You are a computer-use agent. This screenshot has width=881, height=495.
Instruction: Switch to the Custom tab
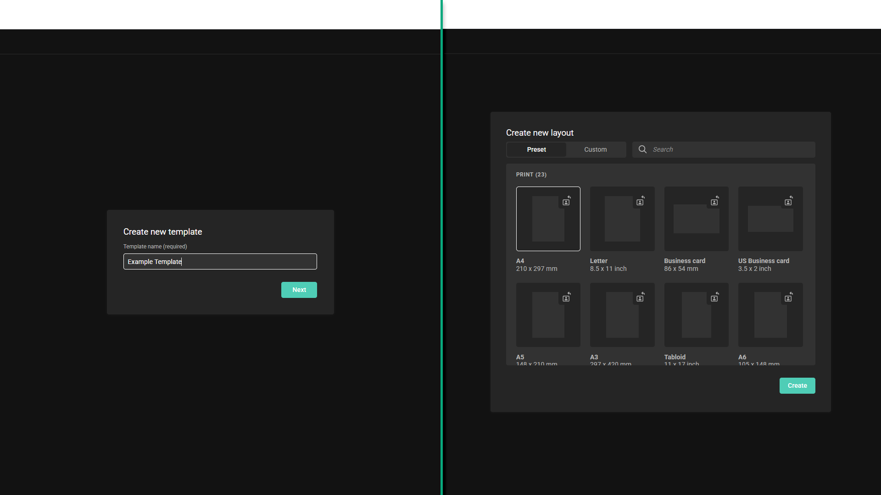pos(596,149)
